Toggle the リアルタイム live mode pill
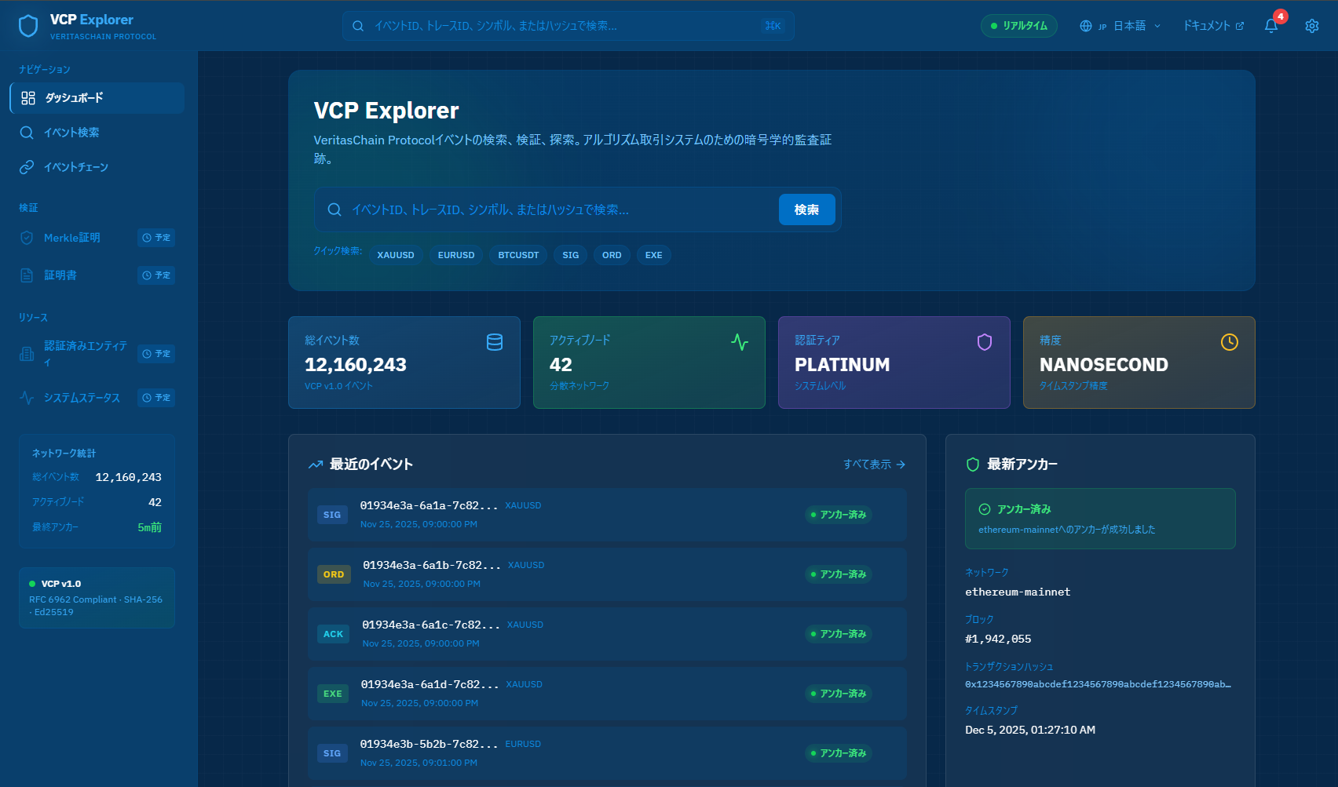The width and height of the screenshot is (1338, 787). (1019, 26)
